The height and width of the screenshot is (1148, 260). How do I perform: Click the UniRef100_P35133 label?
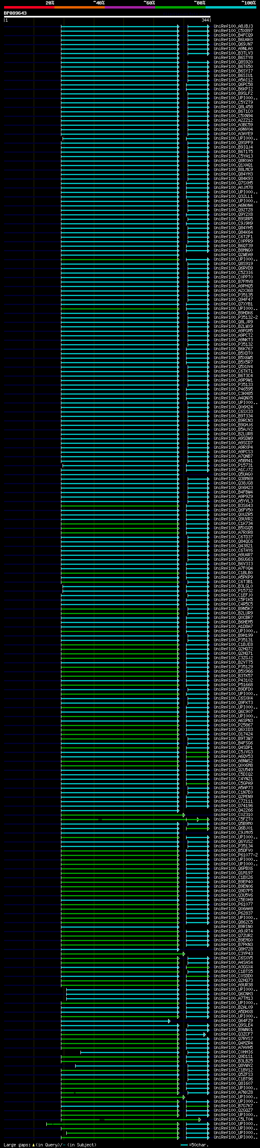click(233, 384)
